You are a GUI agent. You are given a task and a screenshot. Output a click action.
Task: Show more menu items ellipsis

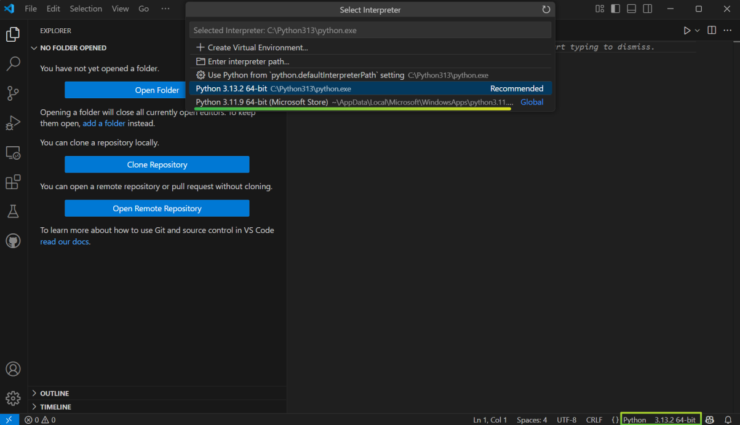(165, 9)
